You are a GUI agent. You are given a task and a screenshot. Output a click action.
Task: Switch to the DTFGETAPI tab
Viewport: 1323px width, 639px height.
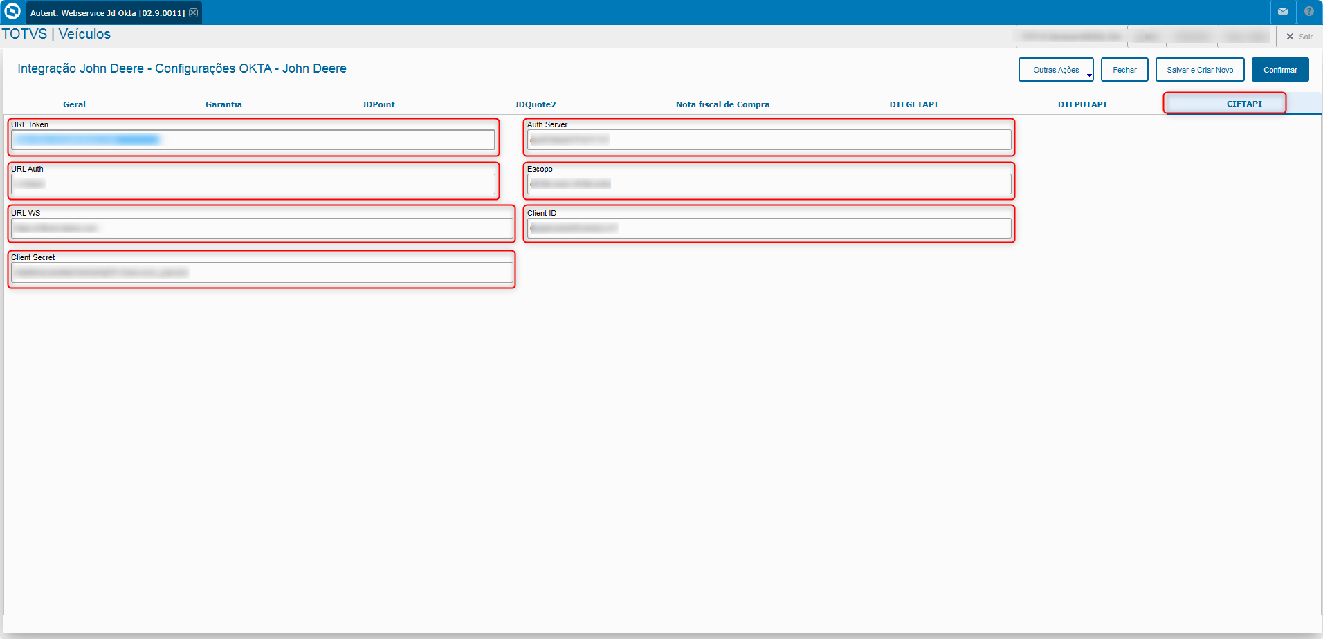pos(913,104)
